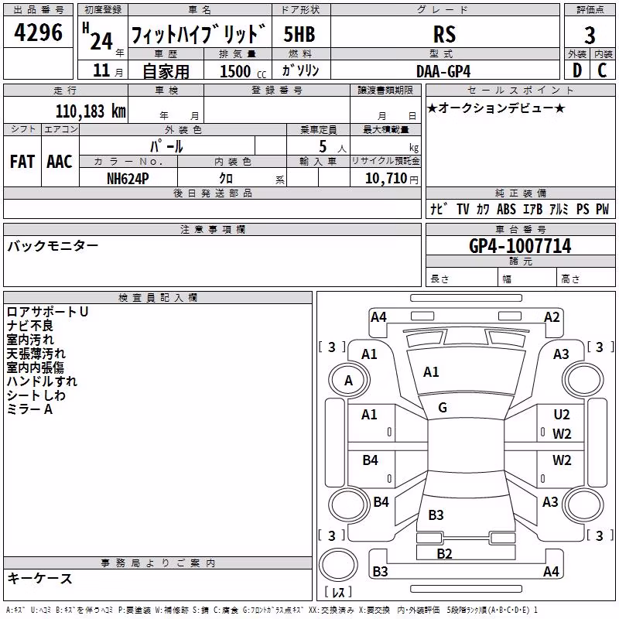Click the inspector note ミラーA
Screen dimensions: 619x619
point(29,409)
